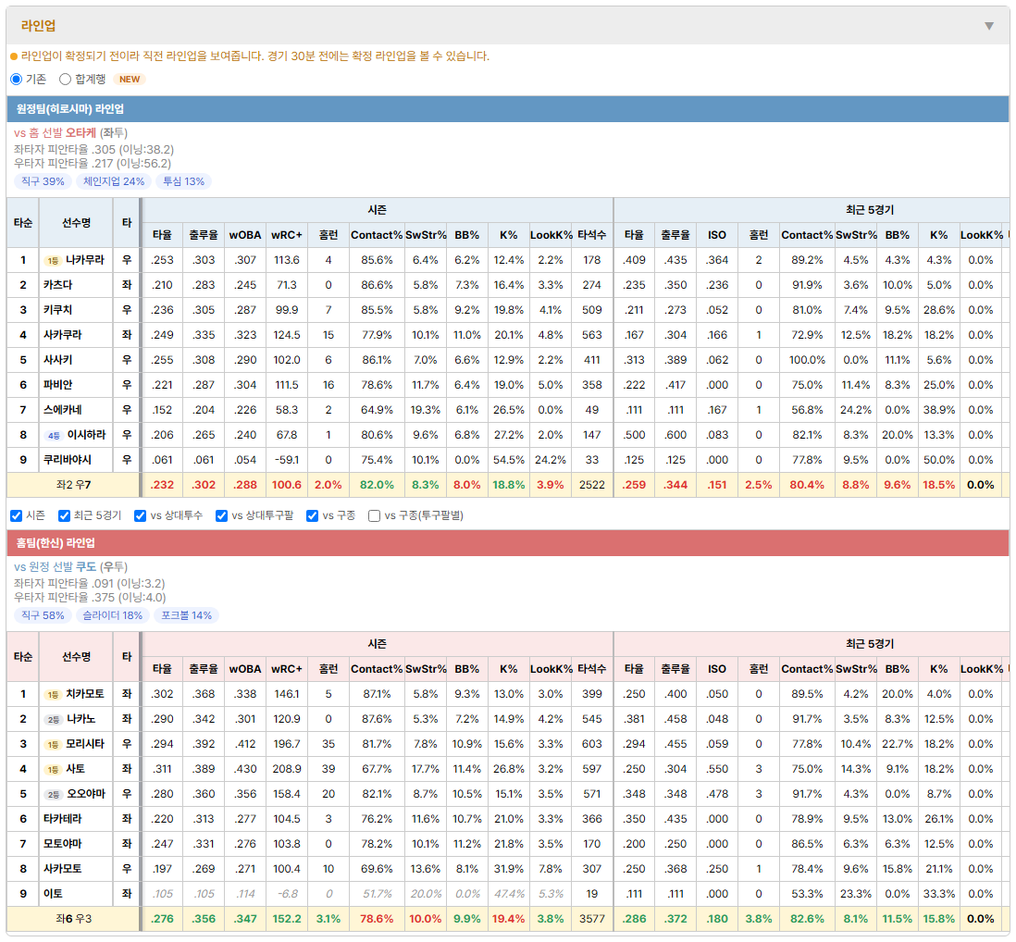Click the 타석수 column header in Hanshin table
The width and height of the screenshot is (1016, 942).
[x=591, y=669]
